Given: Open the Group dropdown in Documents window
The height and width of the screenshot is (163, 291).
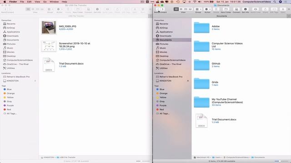Looking at the screenshot, I should point(198,9).
